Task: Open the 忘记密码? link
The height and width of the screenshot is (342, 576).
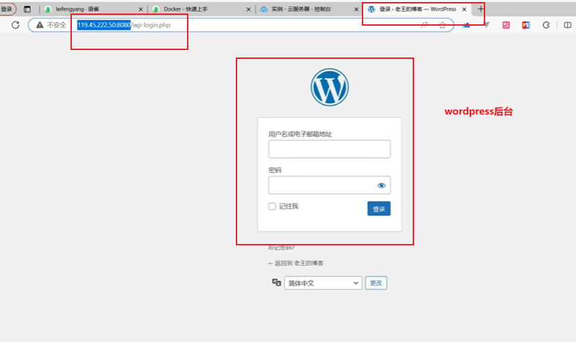Action: click(281, 247)
